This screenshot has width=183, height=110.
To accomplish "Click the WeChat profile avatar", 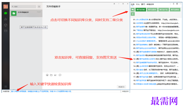I will tap(5, 6).
